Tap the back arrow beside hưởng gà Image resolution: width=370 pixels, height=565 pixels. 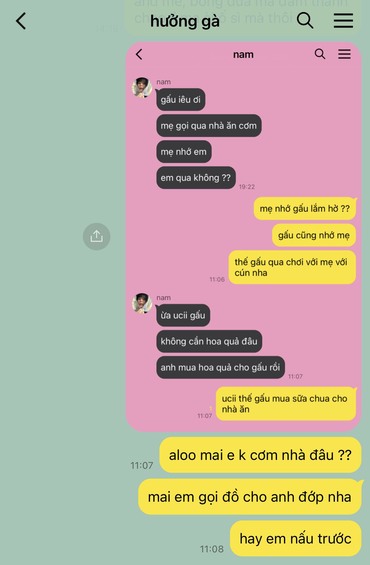coord(21,21)
